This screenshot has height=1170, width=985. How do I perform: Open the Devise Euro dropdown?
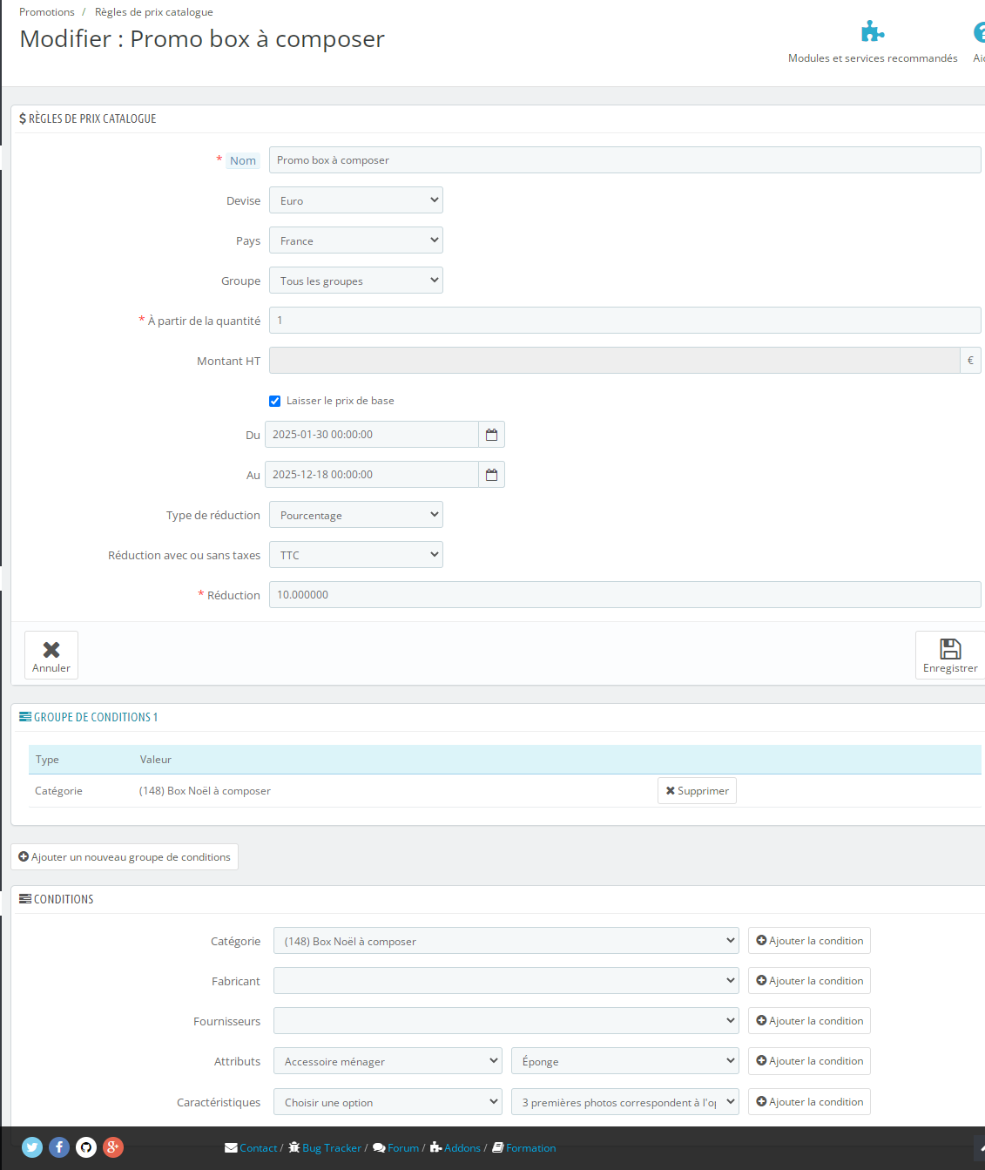click(x=356, y=200)
